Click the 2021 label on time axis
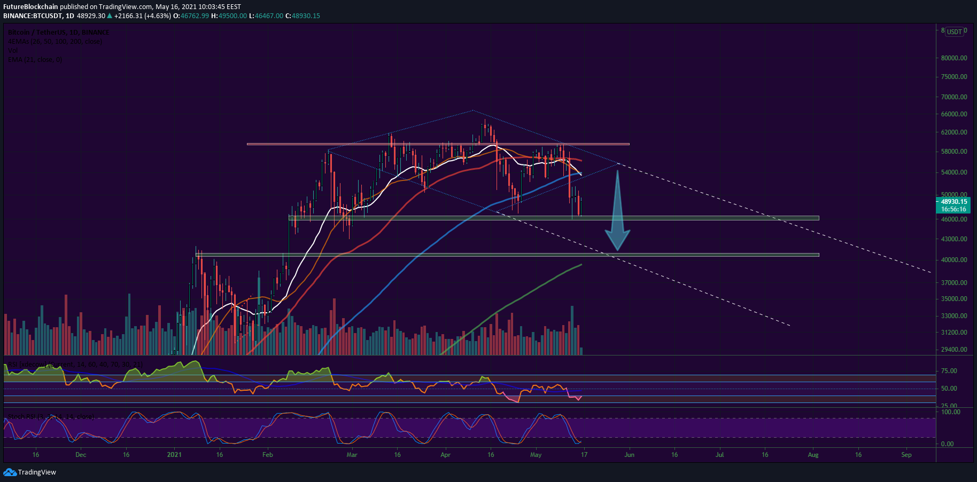The width and height of the screenshot is (977, 482). click(x=174, y=455)
